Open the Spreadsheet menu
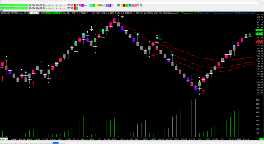 click(x=23, y=3)
